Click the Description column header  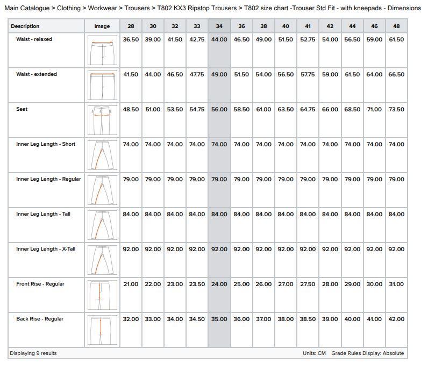25,26
